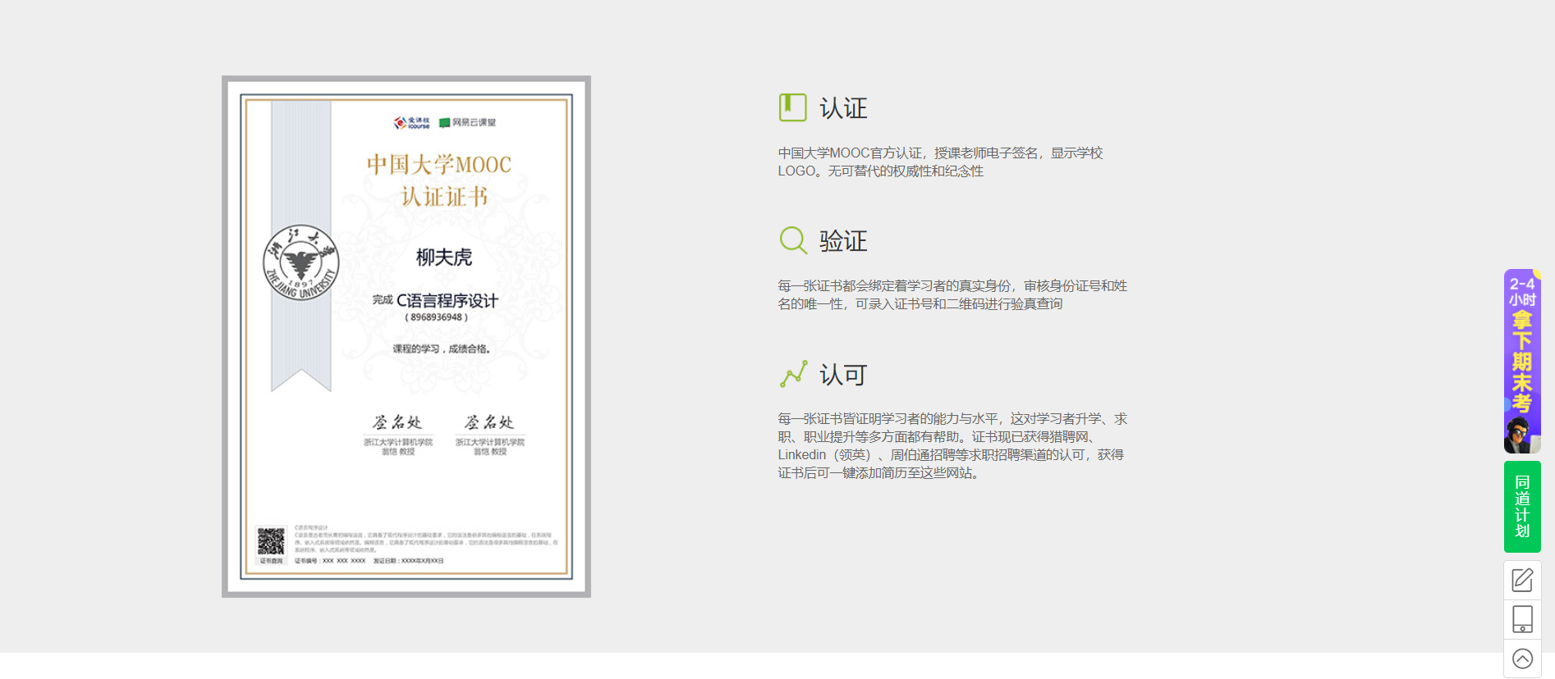Click the 中国大学MOOC官方认证 description text
The image size is (1555, 679).
[x=940, y=162]
